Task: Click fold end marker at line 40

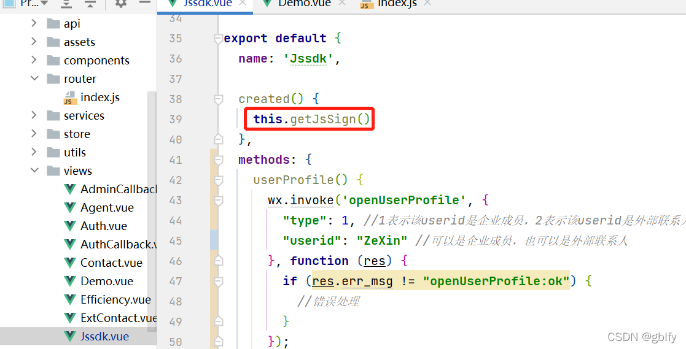Action: 218,139
